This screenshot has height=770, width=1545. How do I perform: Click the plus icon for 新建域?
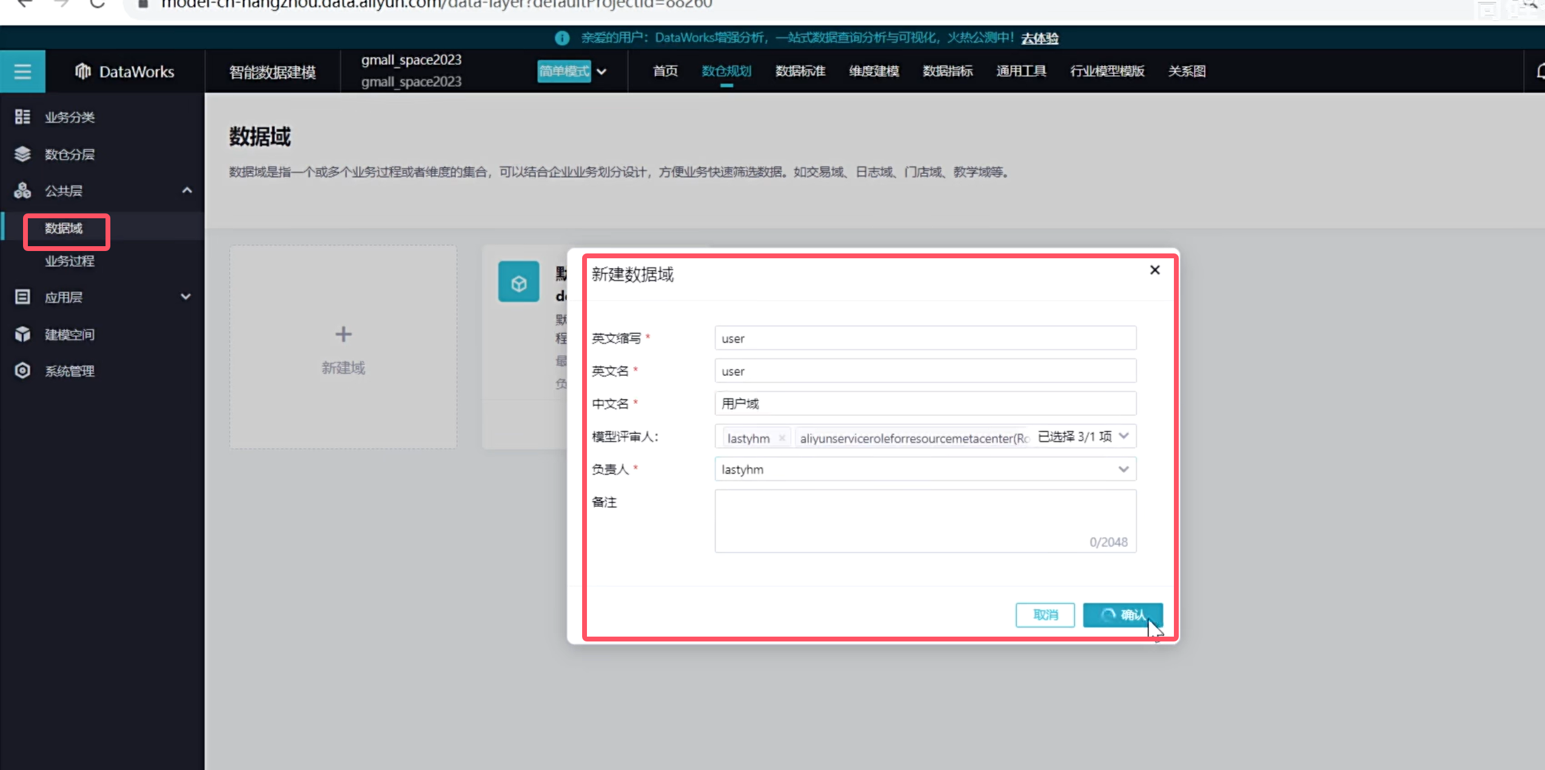(343, 334)
